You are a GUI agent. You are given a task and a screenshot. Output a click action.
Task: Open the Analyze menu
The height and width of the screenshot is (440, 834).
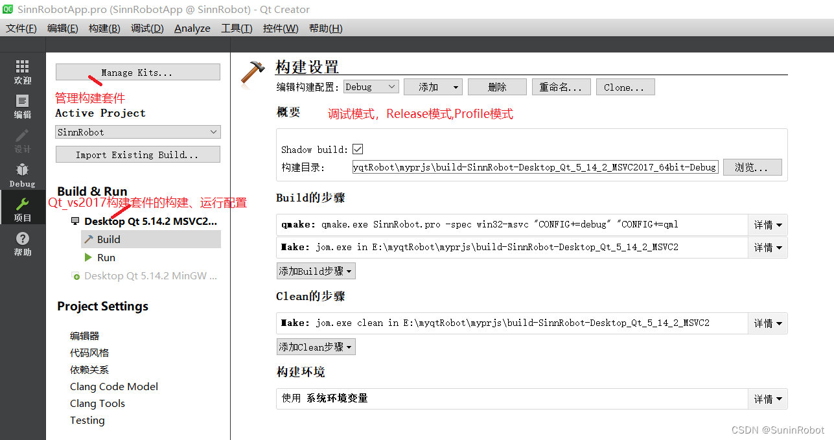[192, 29]
